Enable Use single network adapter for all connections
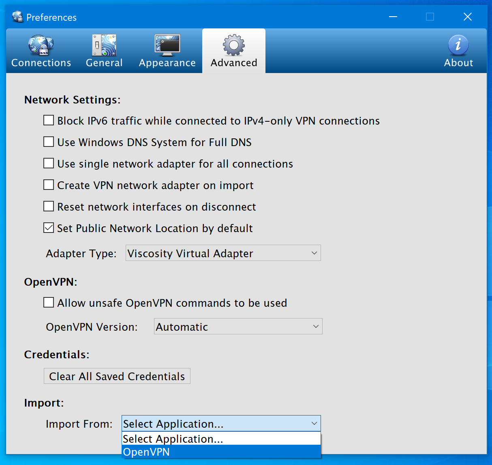The height and width of the screenshot is (465, 492). click(49, 164)
